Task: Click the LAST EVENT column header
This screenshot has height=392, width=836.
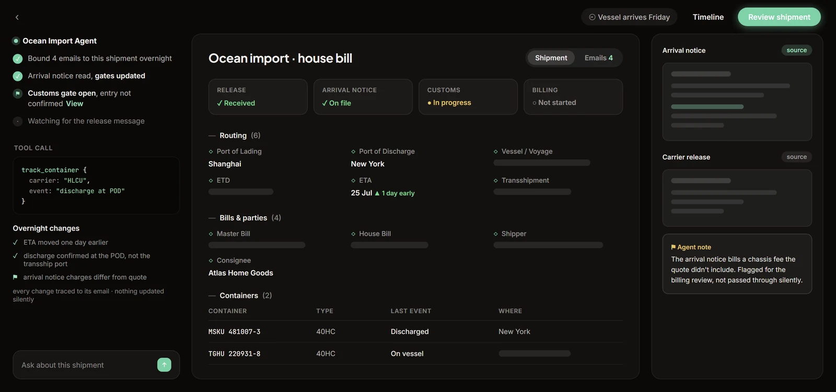Action: click(x=411, y=311)
